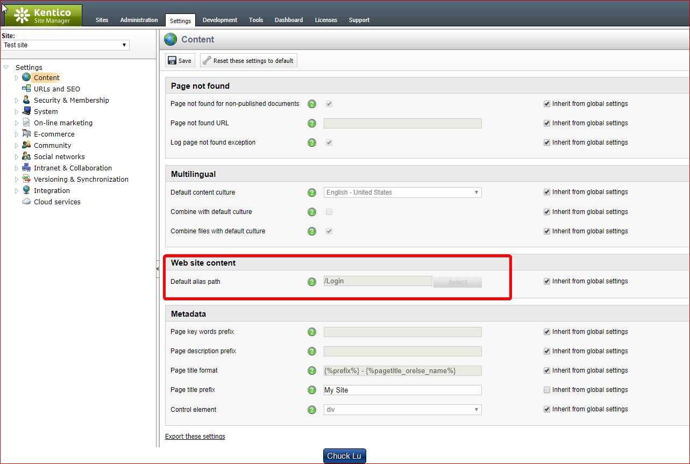Expand the Content tree node arrow

16,78
